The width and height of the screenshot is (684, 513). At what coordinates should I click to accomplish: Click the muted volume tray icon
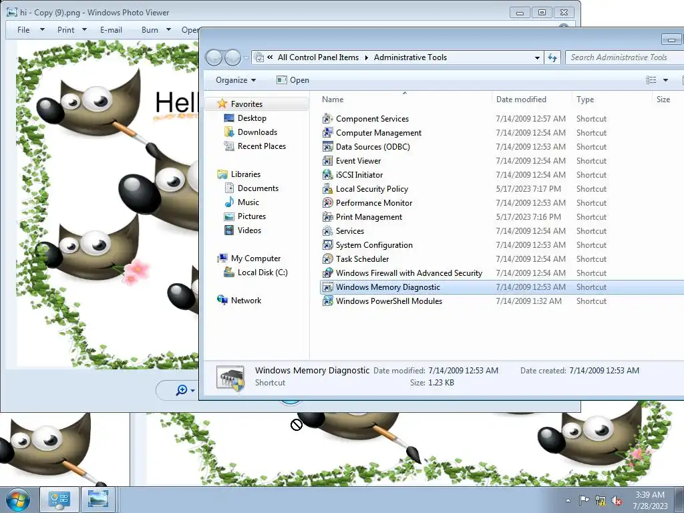click(617, 501)
